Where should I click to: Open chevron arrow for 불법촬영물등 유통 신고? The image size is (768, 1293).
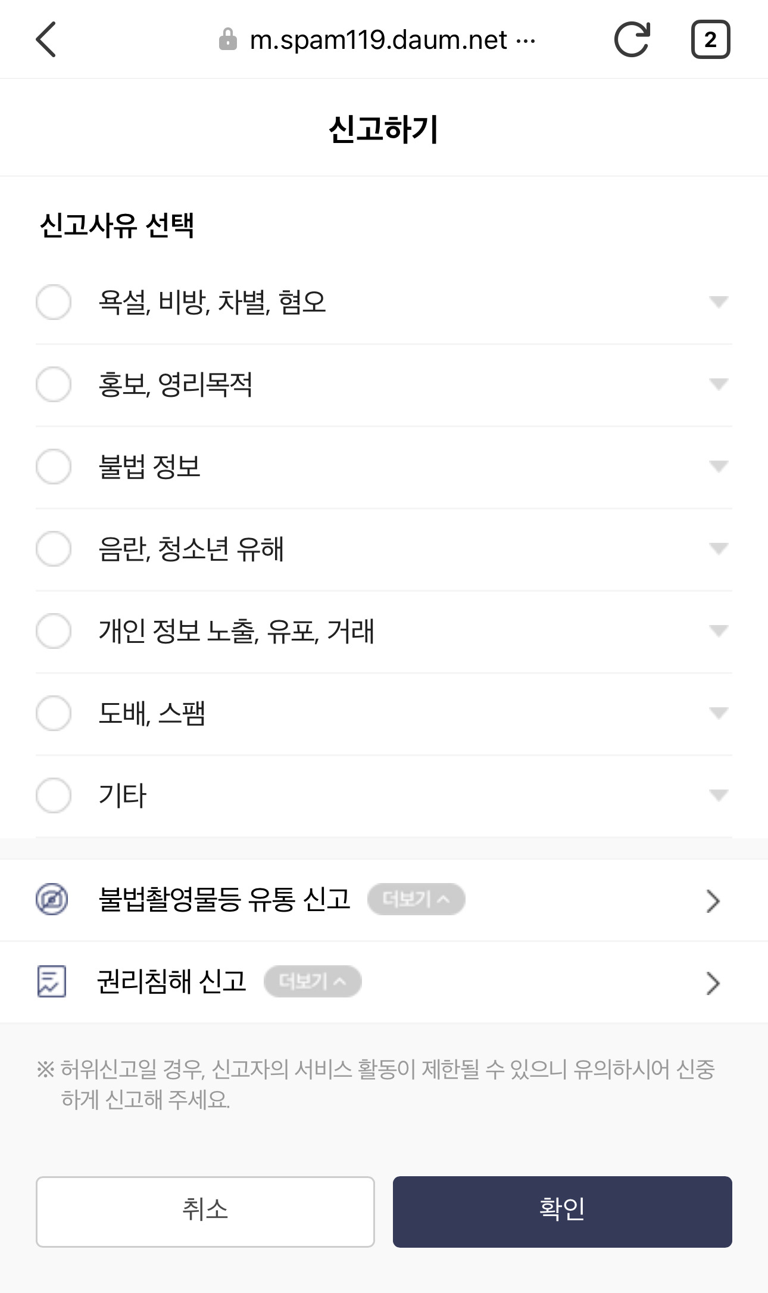click(x=713, y=901)
